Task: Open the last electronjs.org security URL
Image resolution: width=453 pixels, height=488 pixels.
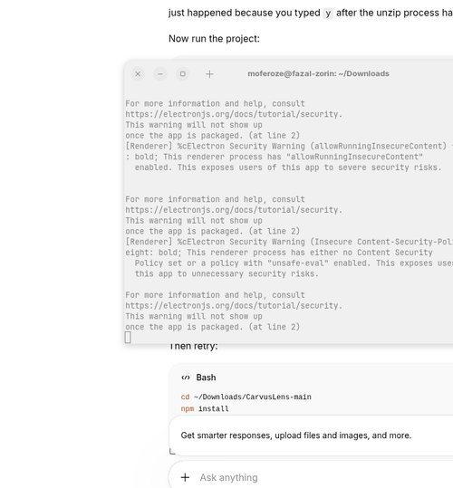Action: tap(234, 306)
